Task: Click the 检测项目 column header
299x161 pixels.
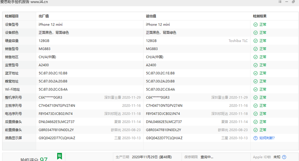Action: click(x=12, y=16)
